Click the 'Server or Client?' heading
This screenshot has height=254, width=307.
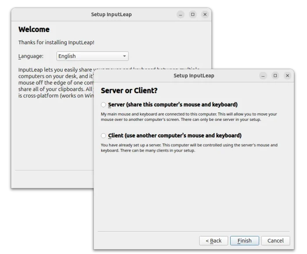tap(129, 91)
